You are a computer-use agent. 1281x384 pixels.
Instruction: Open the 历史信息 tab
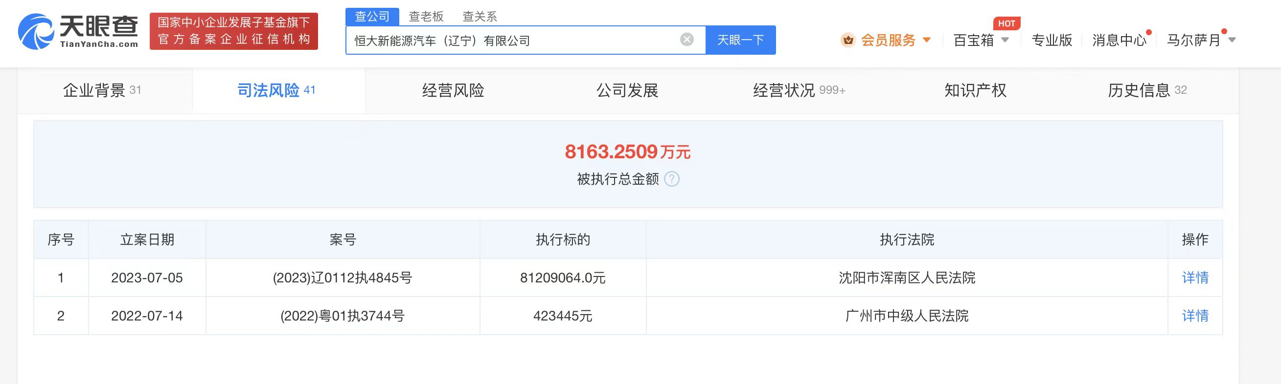point(1147,90)
